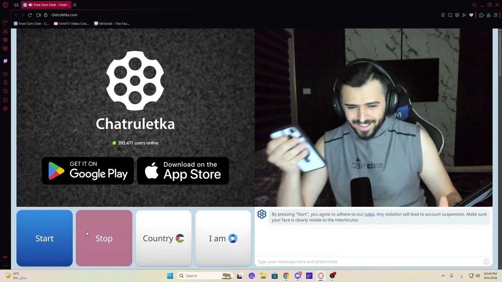Search tabs with the magnifier icon
This screenshot has width=502, height=282.
click(x=474, y=5)
